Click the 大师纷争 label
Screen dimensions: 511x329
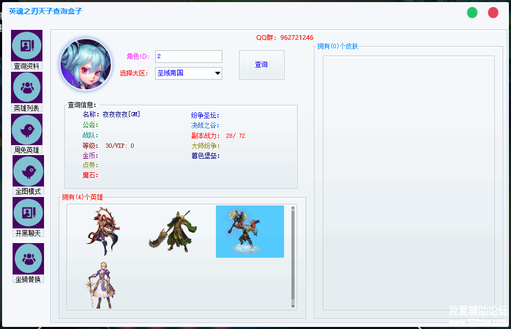[205, 146]
